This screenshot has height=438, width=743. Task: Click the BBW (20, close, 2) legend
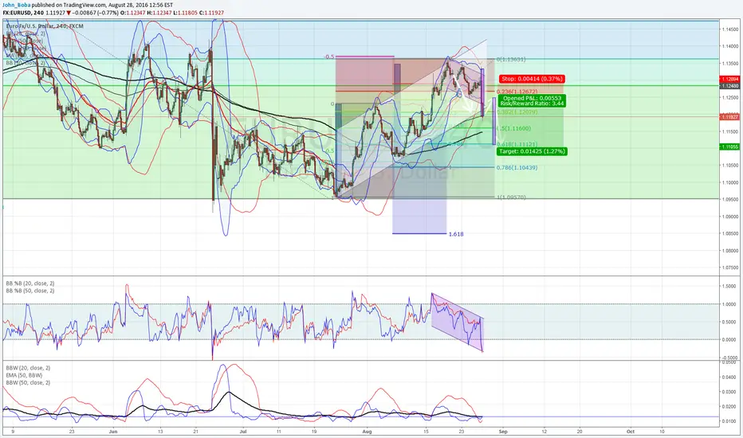click(x=28, y=368)
